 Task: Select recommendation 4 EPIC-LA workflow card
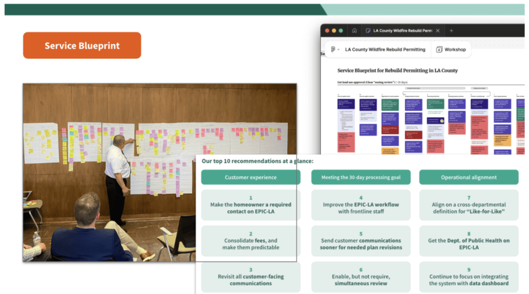coord(361,205)
